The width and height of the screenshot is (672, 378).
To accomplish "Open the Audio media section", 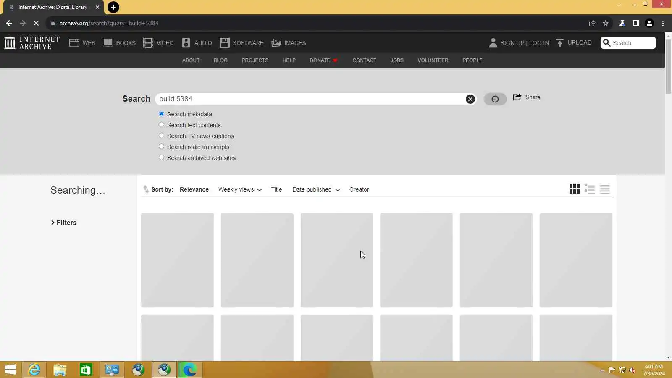I will pyautogui.click(x=197, y=43).
